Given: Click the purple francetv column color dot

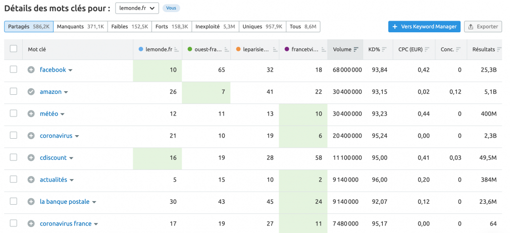Looking at the screenshot, I should click(287, 49).
